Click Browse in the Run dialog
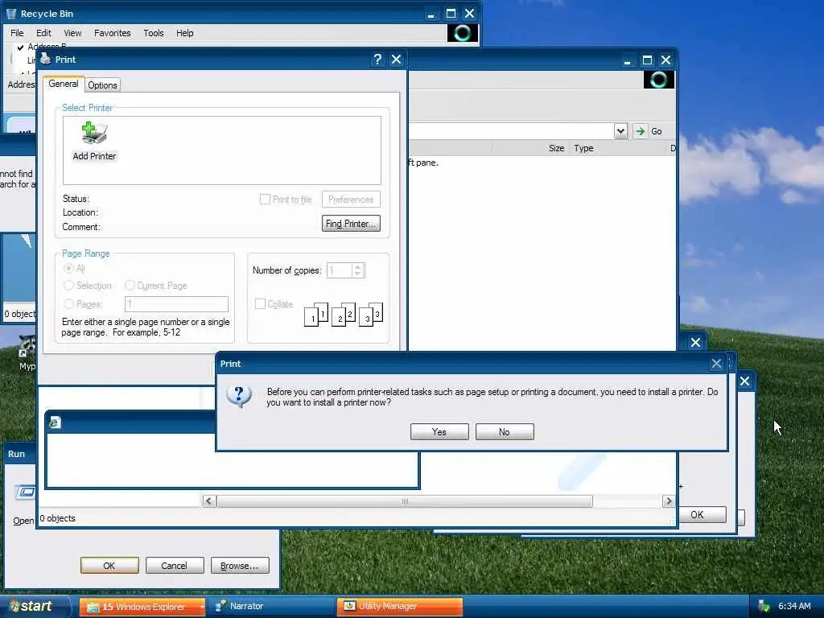Image resolution: width=824 pixels, height=618 pixels. [240, 566]
